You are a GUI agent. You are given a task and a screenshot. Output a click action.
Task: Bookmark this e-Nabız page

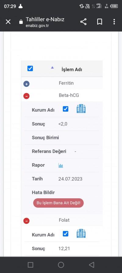click(99, 22)
